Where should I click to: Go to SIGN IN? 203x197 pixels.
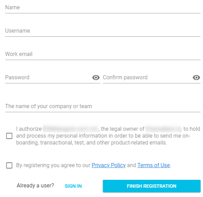[x=73, y=186]
